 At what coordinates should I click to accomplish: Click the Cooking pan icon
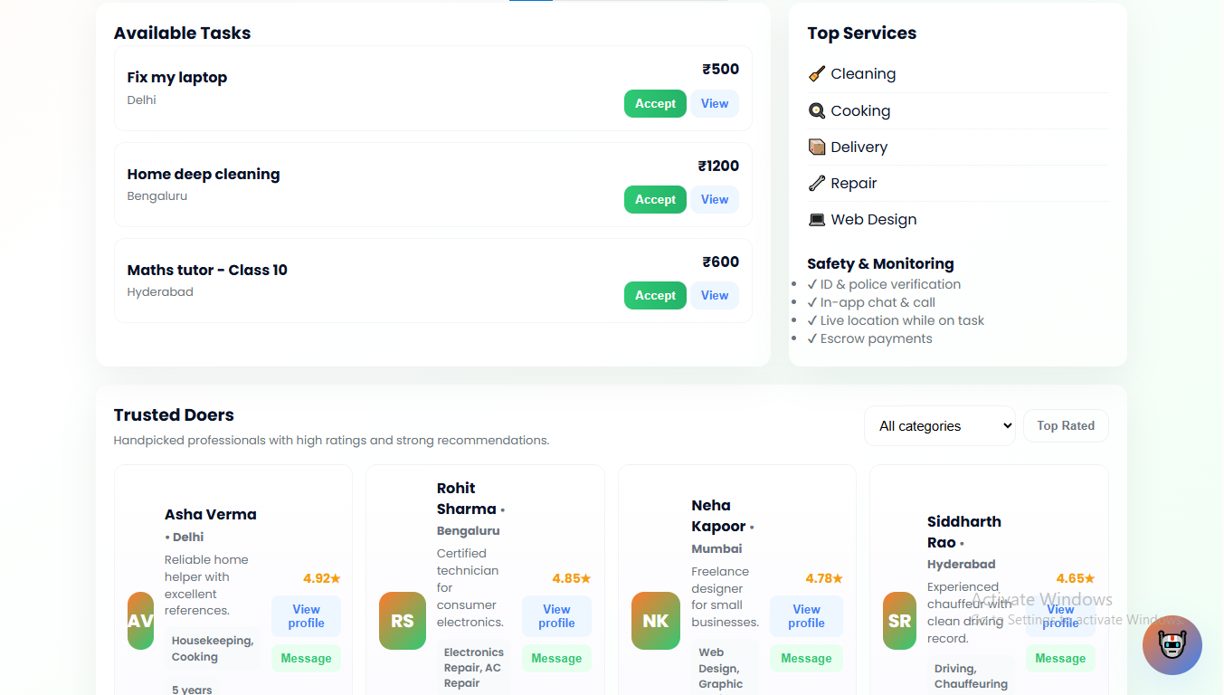click(x=816, y=110)
